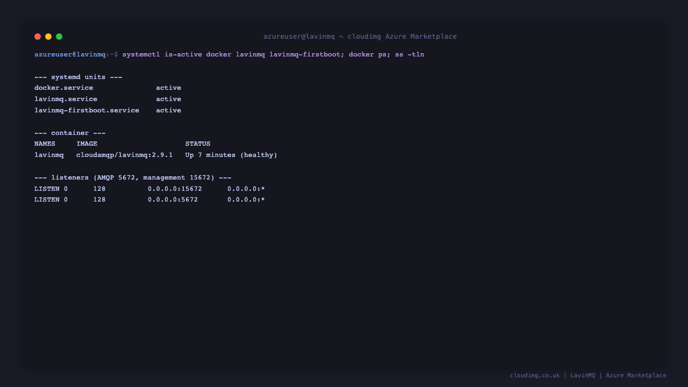Viewport: 688px width, 387px height.
Task: Click the '--- container ---' heading
Action: 70,133
